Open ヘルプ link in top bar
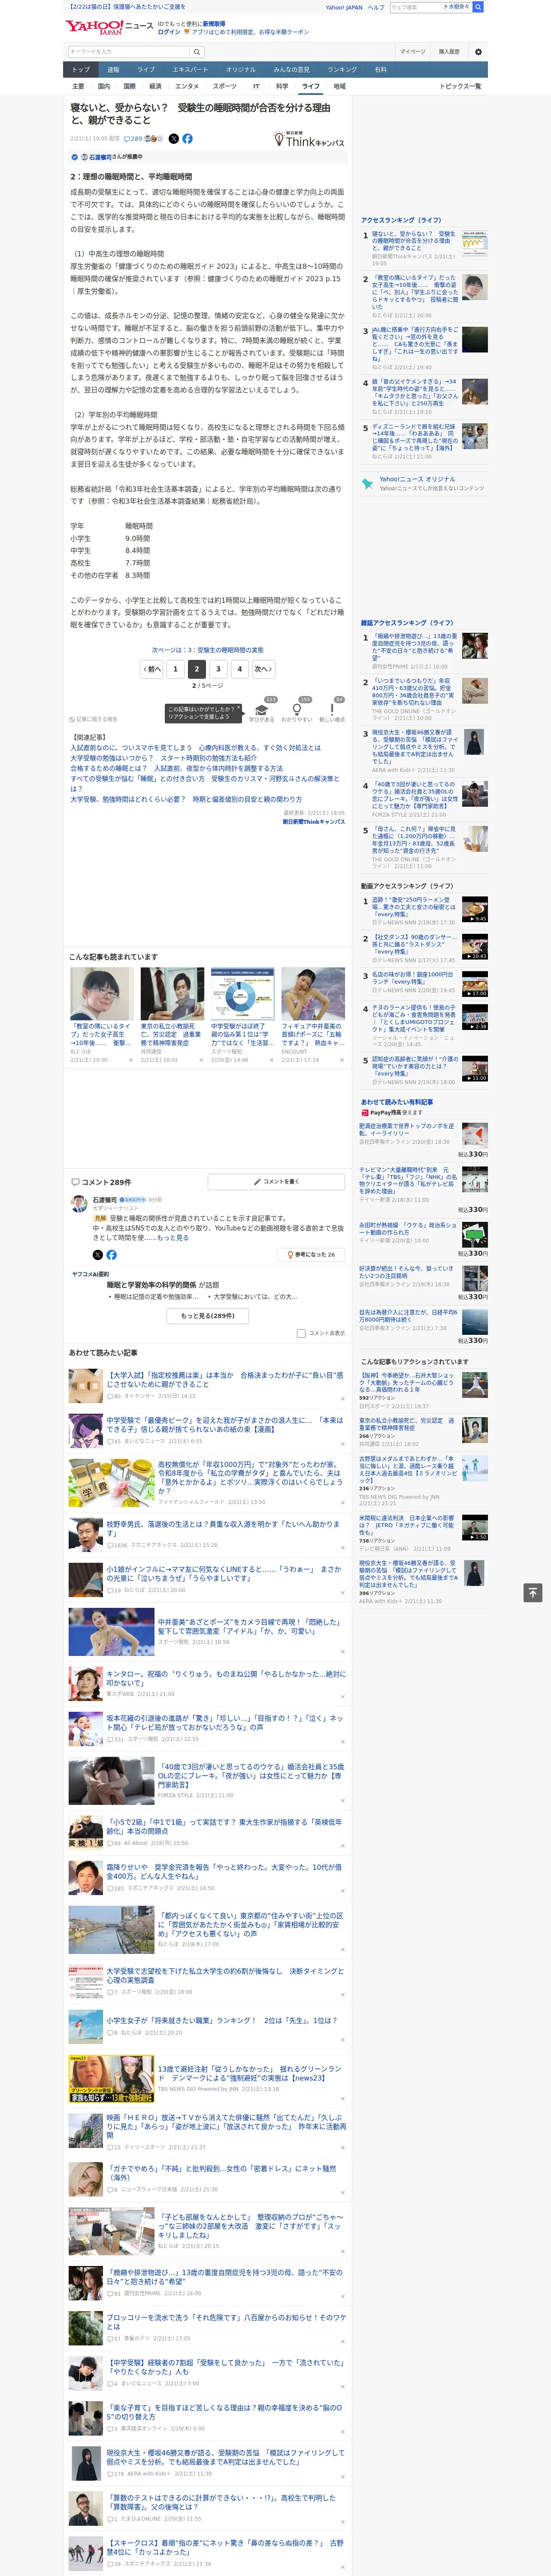This screenshot has height=2576, width=551. click(x=376, y=7)
